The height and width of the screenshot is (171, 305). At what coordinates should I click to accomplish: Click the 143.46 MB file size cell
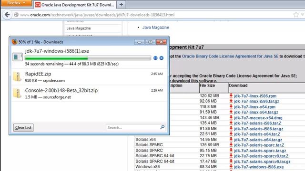coord(209,118)
